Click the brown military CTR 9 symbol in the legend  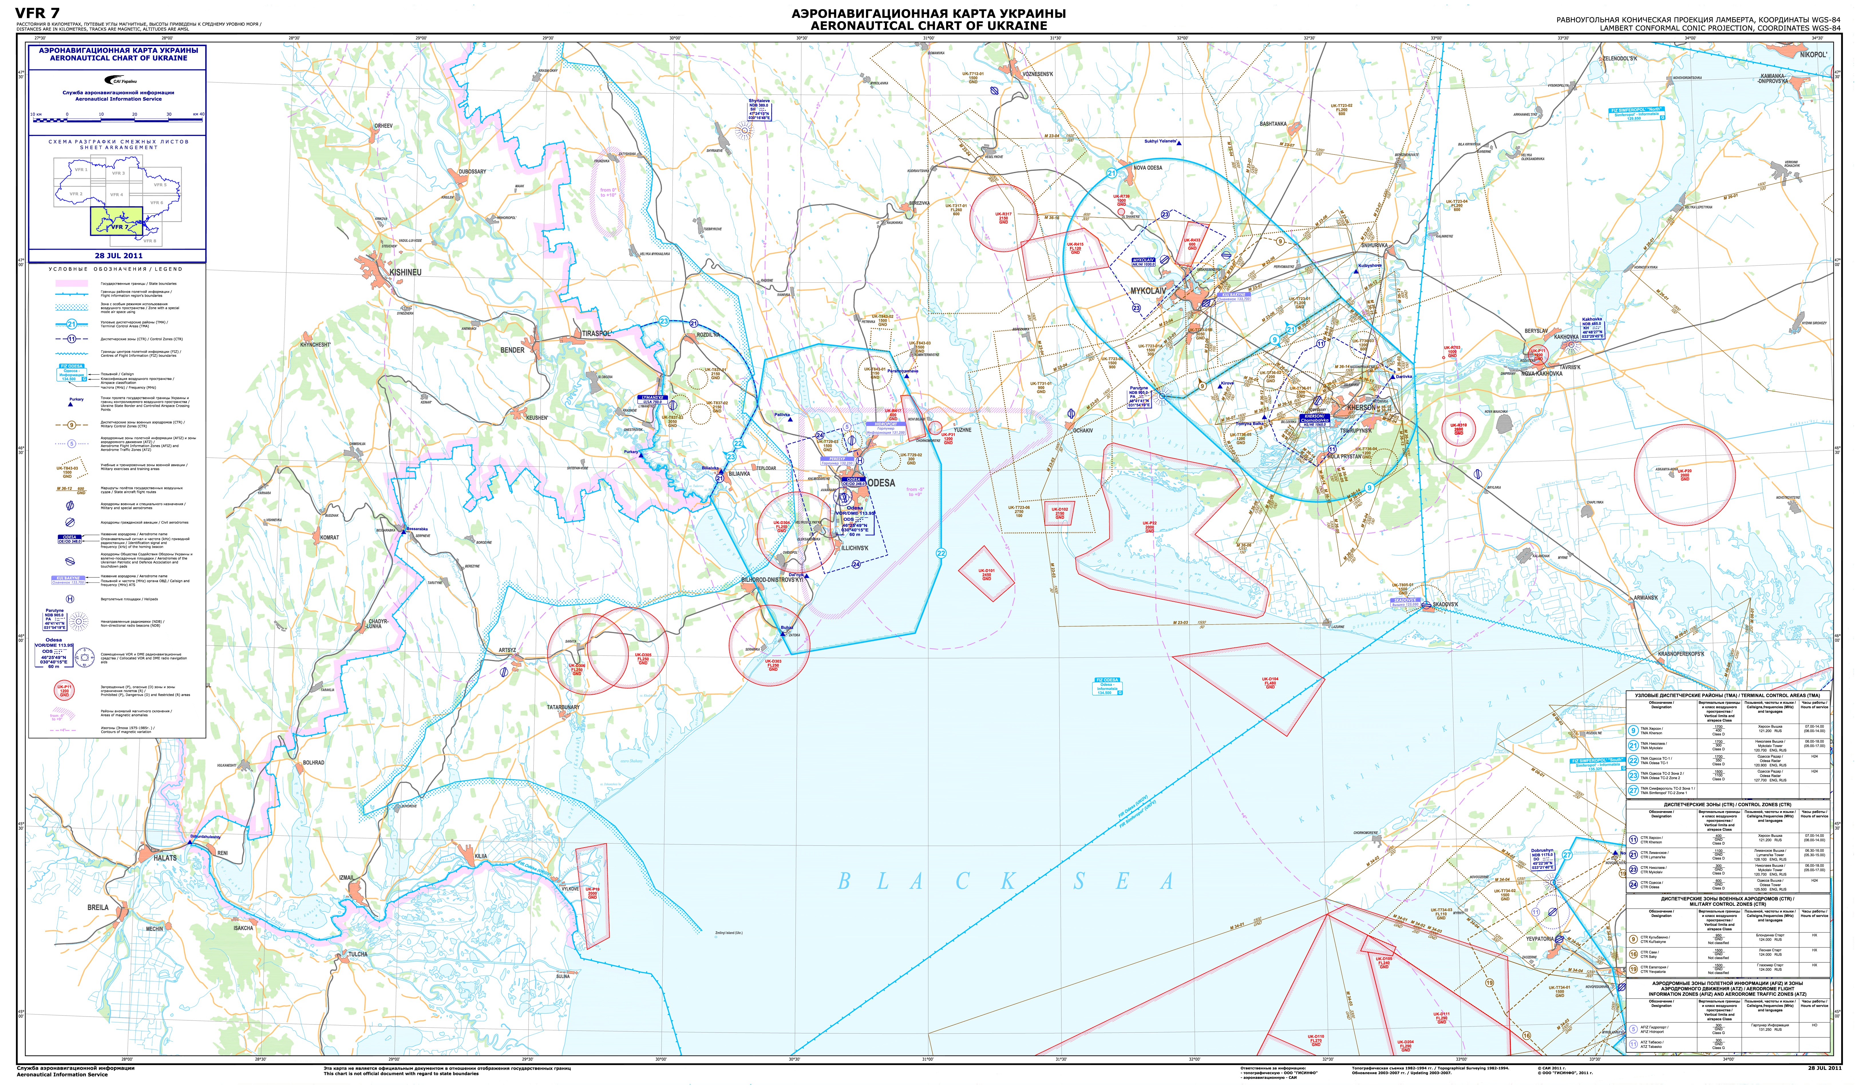[x=72, y=425]
